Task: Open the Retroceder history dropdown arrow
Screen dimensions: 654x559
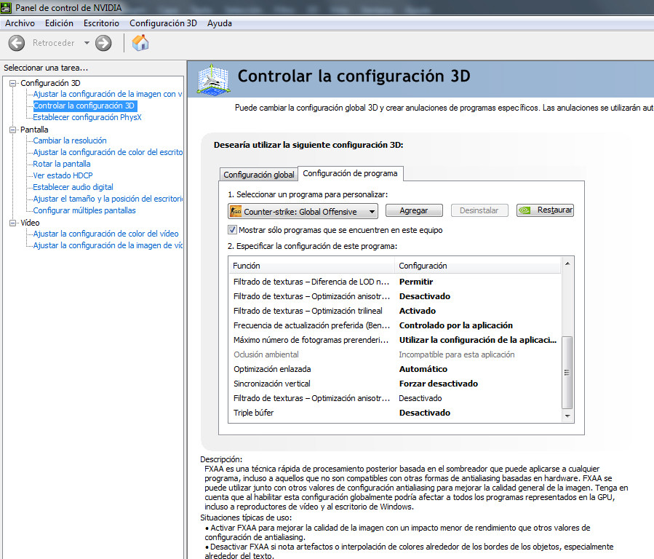Action: tap(87, 43)
